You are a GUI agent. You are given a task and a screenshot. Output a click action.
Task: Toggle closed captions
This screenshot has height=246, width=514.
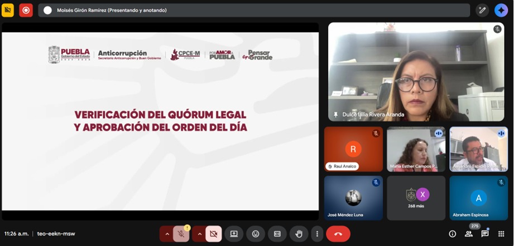click(277, 234)
